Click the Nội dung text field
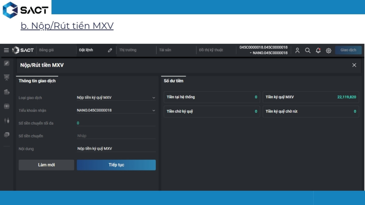This screenshot has height=205, width=365. [116, 149]
